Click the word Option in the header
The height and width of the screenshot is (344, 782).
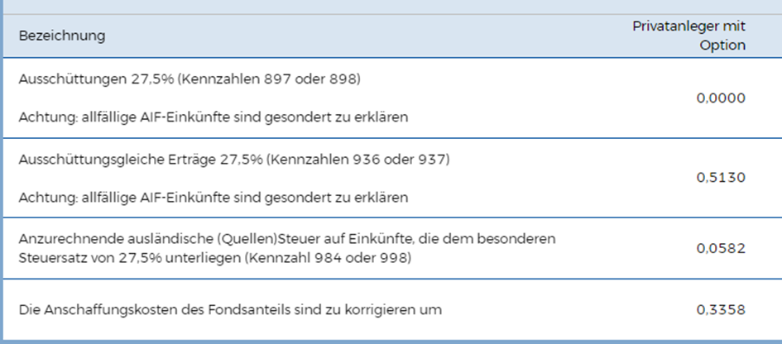coord(722,45)
